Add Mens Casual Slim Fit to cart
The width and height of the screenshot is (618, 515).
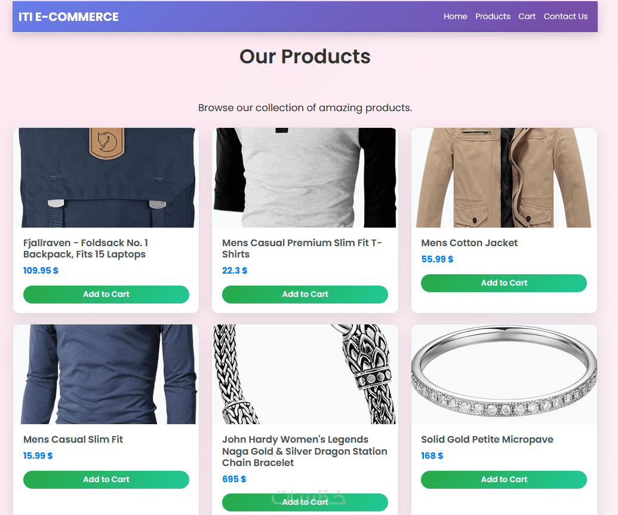click(x=106, y=480)
